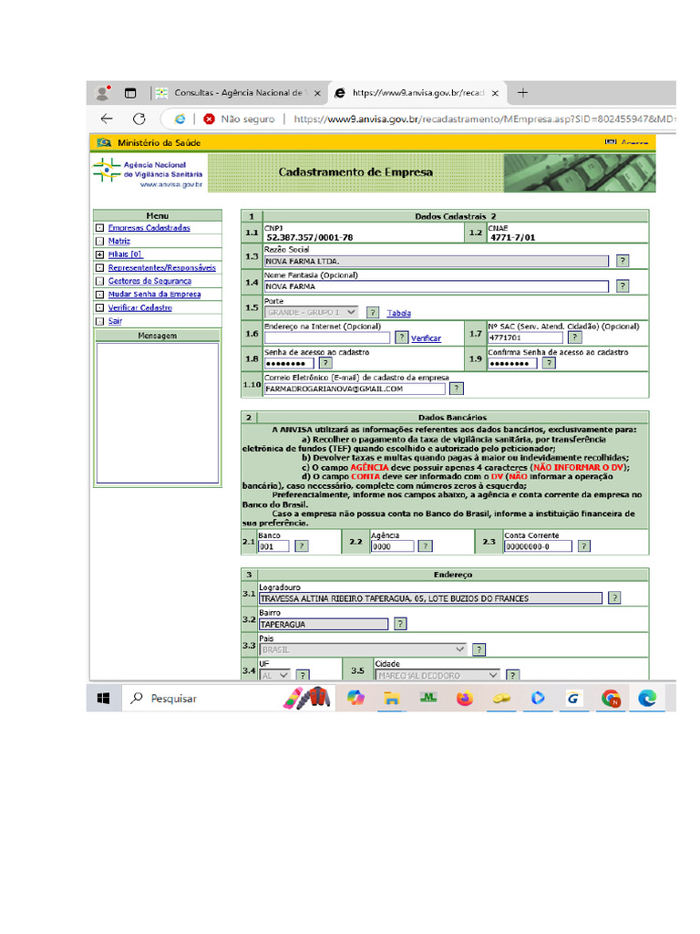
Task: Open help icon beside Conta Corrente field
Action: [584, 546]
